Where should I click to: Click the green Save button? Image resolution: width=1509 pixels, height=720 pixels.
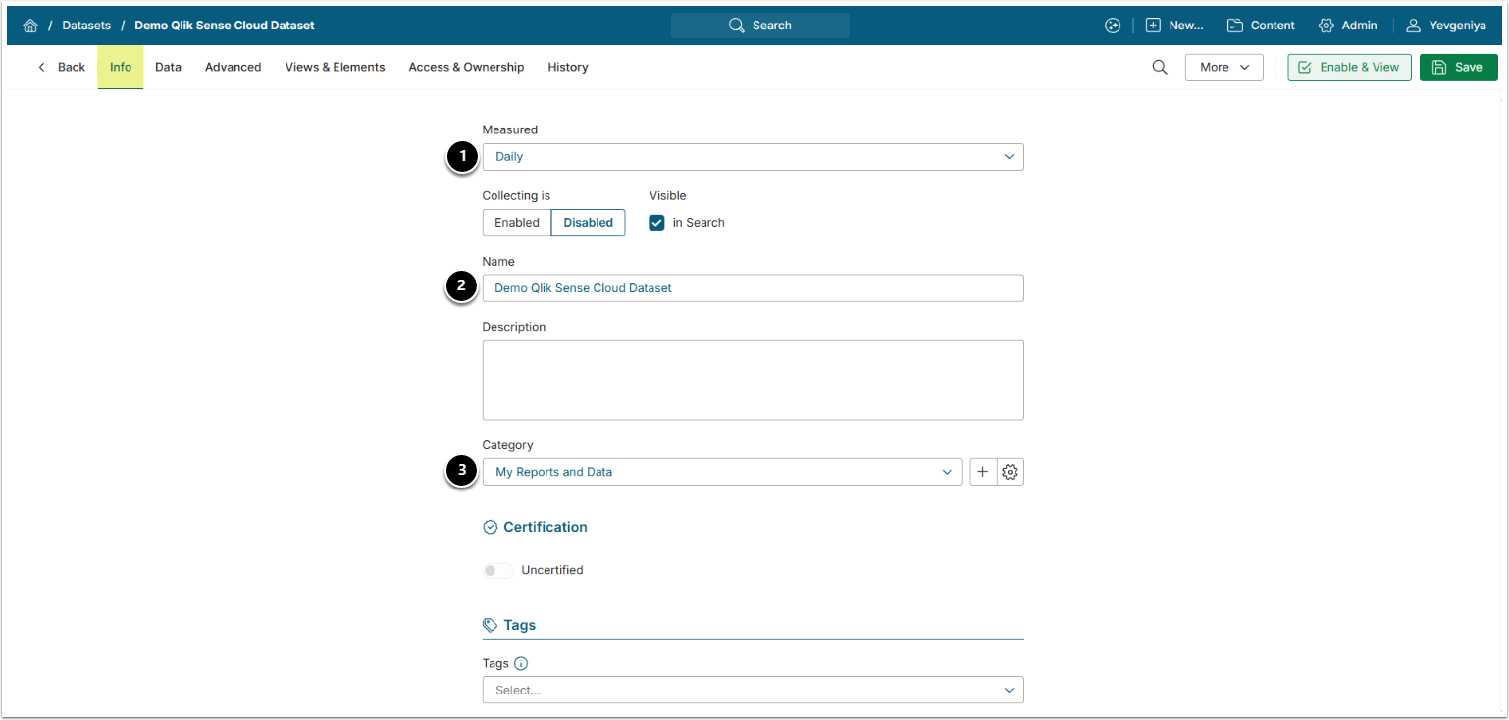[x=1458, y=67]
